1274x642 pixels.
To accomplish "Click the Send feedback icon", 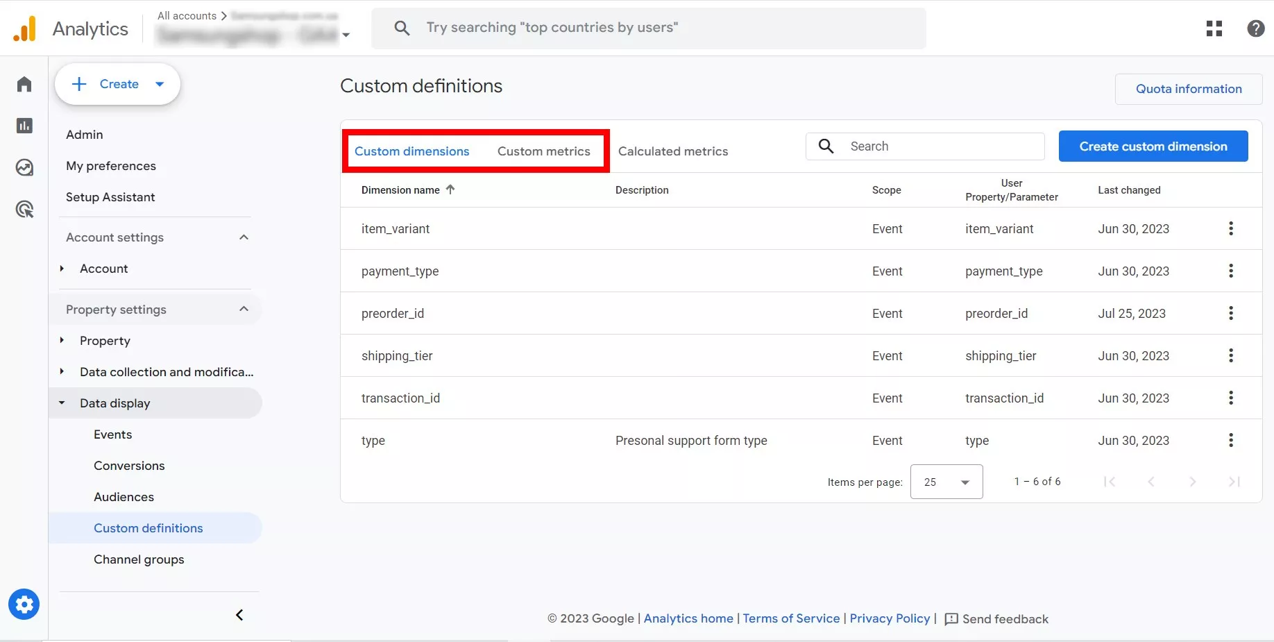I will pos(951,619).
